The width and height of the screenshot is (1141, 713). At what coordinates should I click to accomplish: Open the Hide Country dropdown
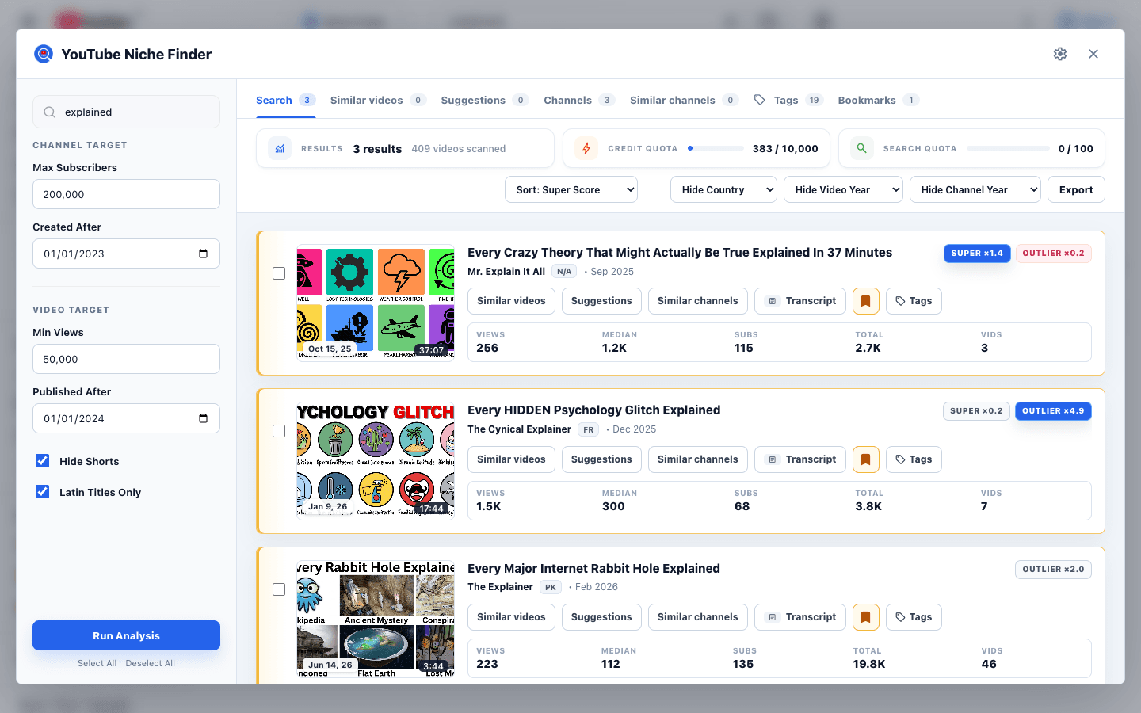[723, 189]
